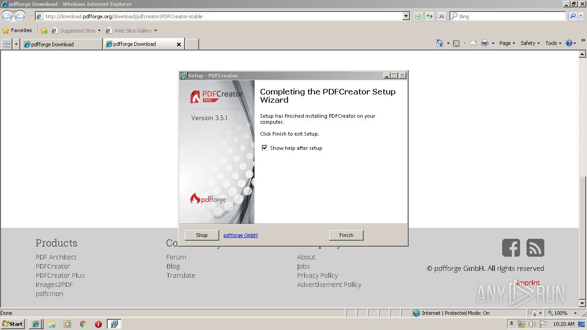The width and height of the screenshot is (587, 330).
Task: Launch Google Chrome from the taskbar
Action: point(83,324)
